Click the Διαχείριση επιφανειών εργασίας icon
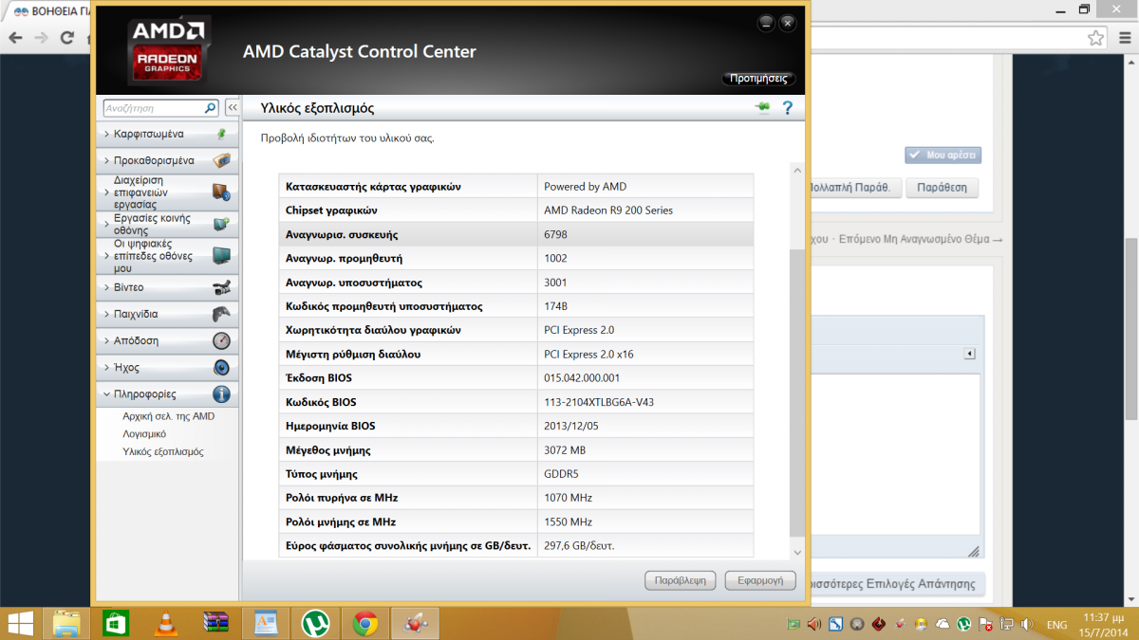 pyautogui.click(x=221, y=192)
